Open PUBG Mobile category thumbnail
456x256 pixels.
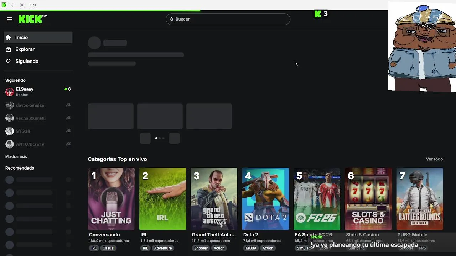[x=420, y=199]
